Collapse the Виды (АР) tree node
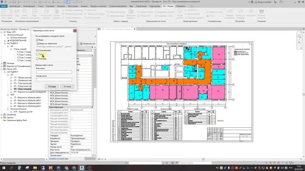305x171 pixels. click(1, 32)
